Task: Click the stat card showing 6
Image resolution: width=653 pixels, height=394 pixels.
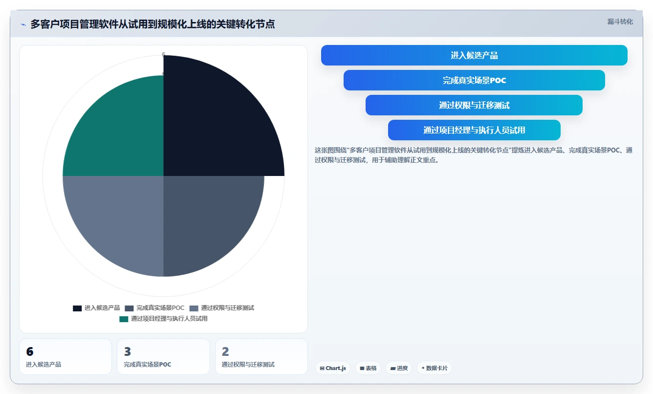Action: pos(65,357)
